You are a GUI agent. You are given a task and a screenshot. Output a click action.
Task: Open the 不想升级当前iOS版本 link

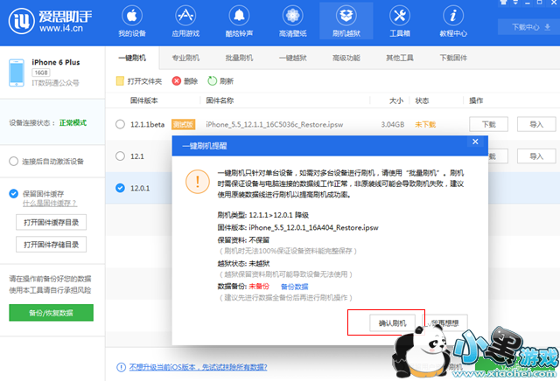click(199, 367)
